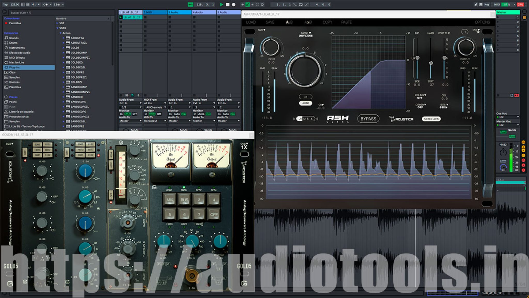Viewport: 529px width, 298px height.
Task: Select SAND3EQ plugin in the list
Action: [77, 97]
